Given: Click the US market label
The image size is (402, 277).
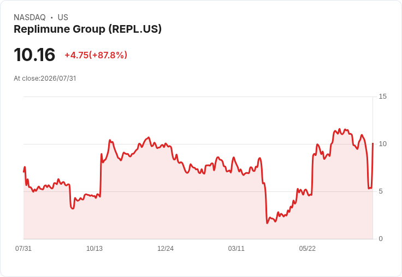Looking at the screenshot, I should 63,17.
